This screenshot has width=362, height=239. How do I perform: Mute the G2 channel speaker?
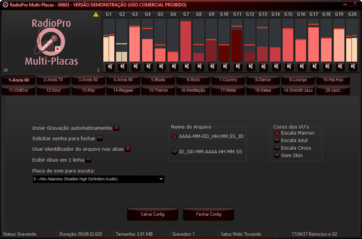pos(123,67)
